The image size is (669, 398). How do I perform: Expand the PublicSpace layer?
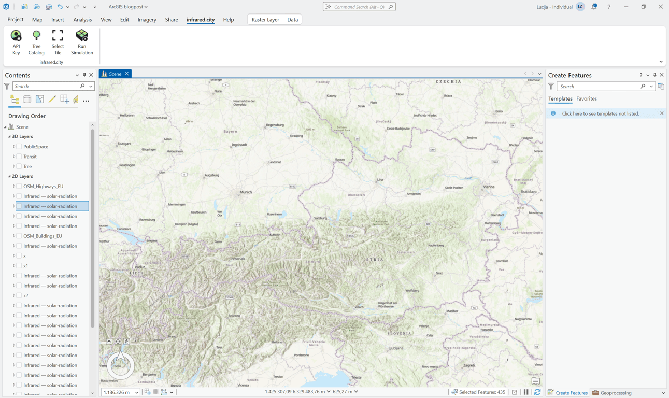(14, 147)
